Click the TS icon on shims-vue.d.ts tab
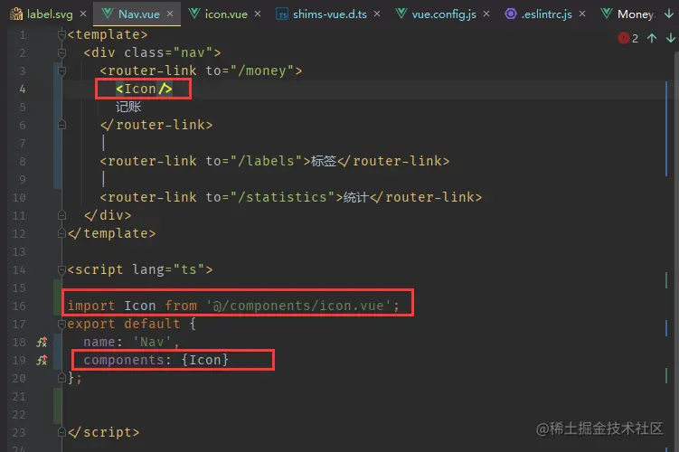 click(x=282, y=14)
